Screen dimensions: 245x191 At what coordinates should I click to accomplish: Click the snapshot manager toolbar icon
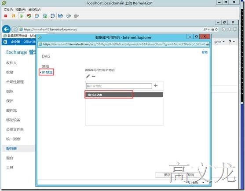click(x=53, y=16)
